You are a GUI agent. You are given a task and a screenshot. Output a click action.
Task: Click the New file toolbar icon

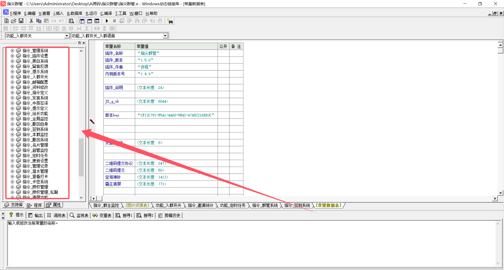7,21
